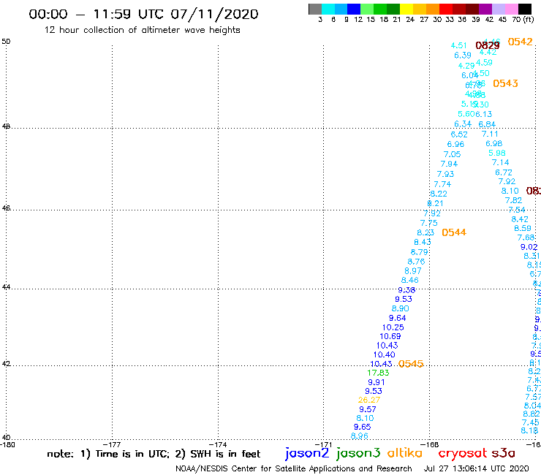
Task: Select the dark red time marker 0829
Action: [x=488, y=45]
